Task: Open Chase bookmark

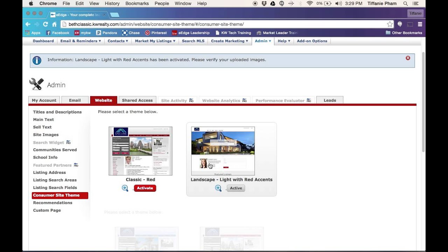Action: (131, 33)
